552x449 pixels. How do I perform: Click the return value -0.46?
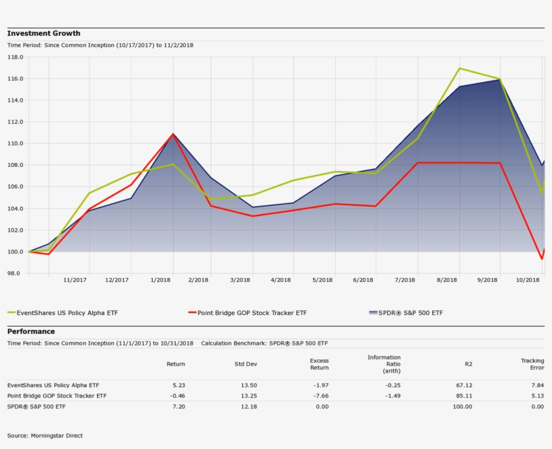178,396
